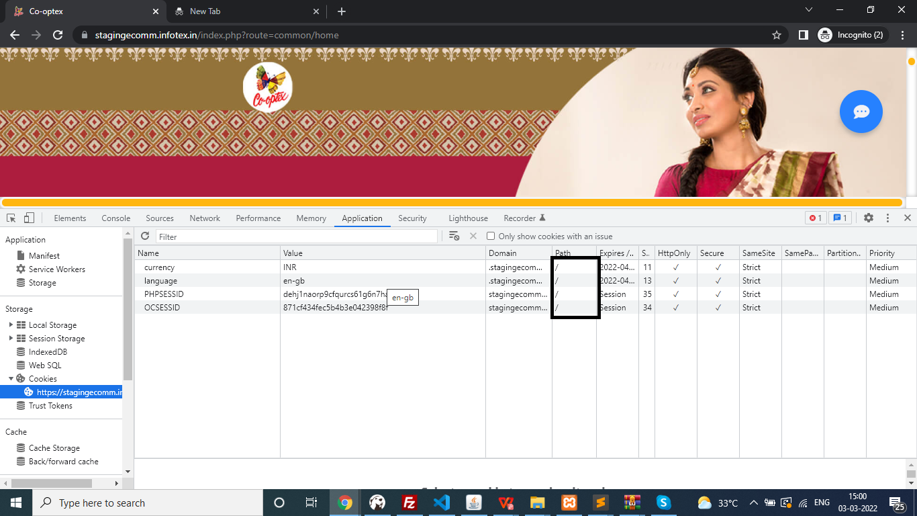Expand the Local Storage tree
Viewport: 917px width, 516px height.
coord(11,325)
